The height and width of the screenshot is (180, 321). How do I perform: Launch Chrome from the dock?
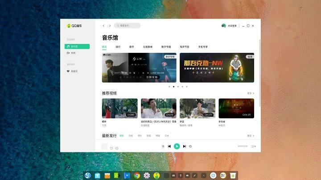click(x=137, y=176)
